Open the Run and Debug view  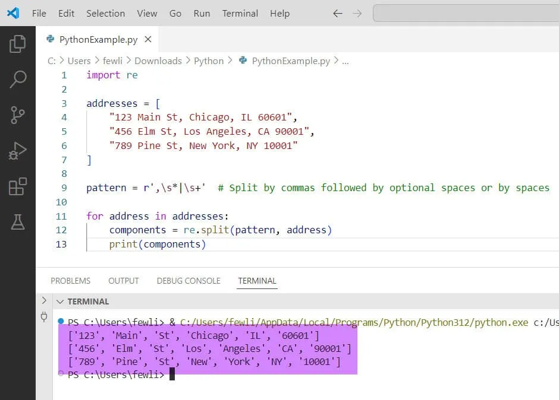click(x=18, y=151)
